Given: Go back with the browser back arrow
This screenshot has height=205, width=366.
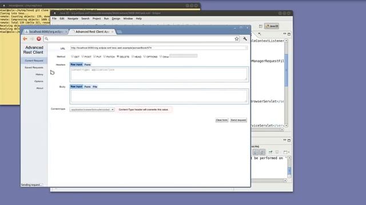Looking at the screenshot, I should (25, 39).
